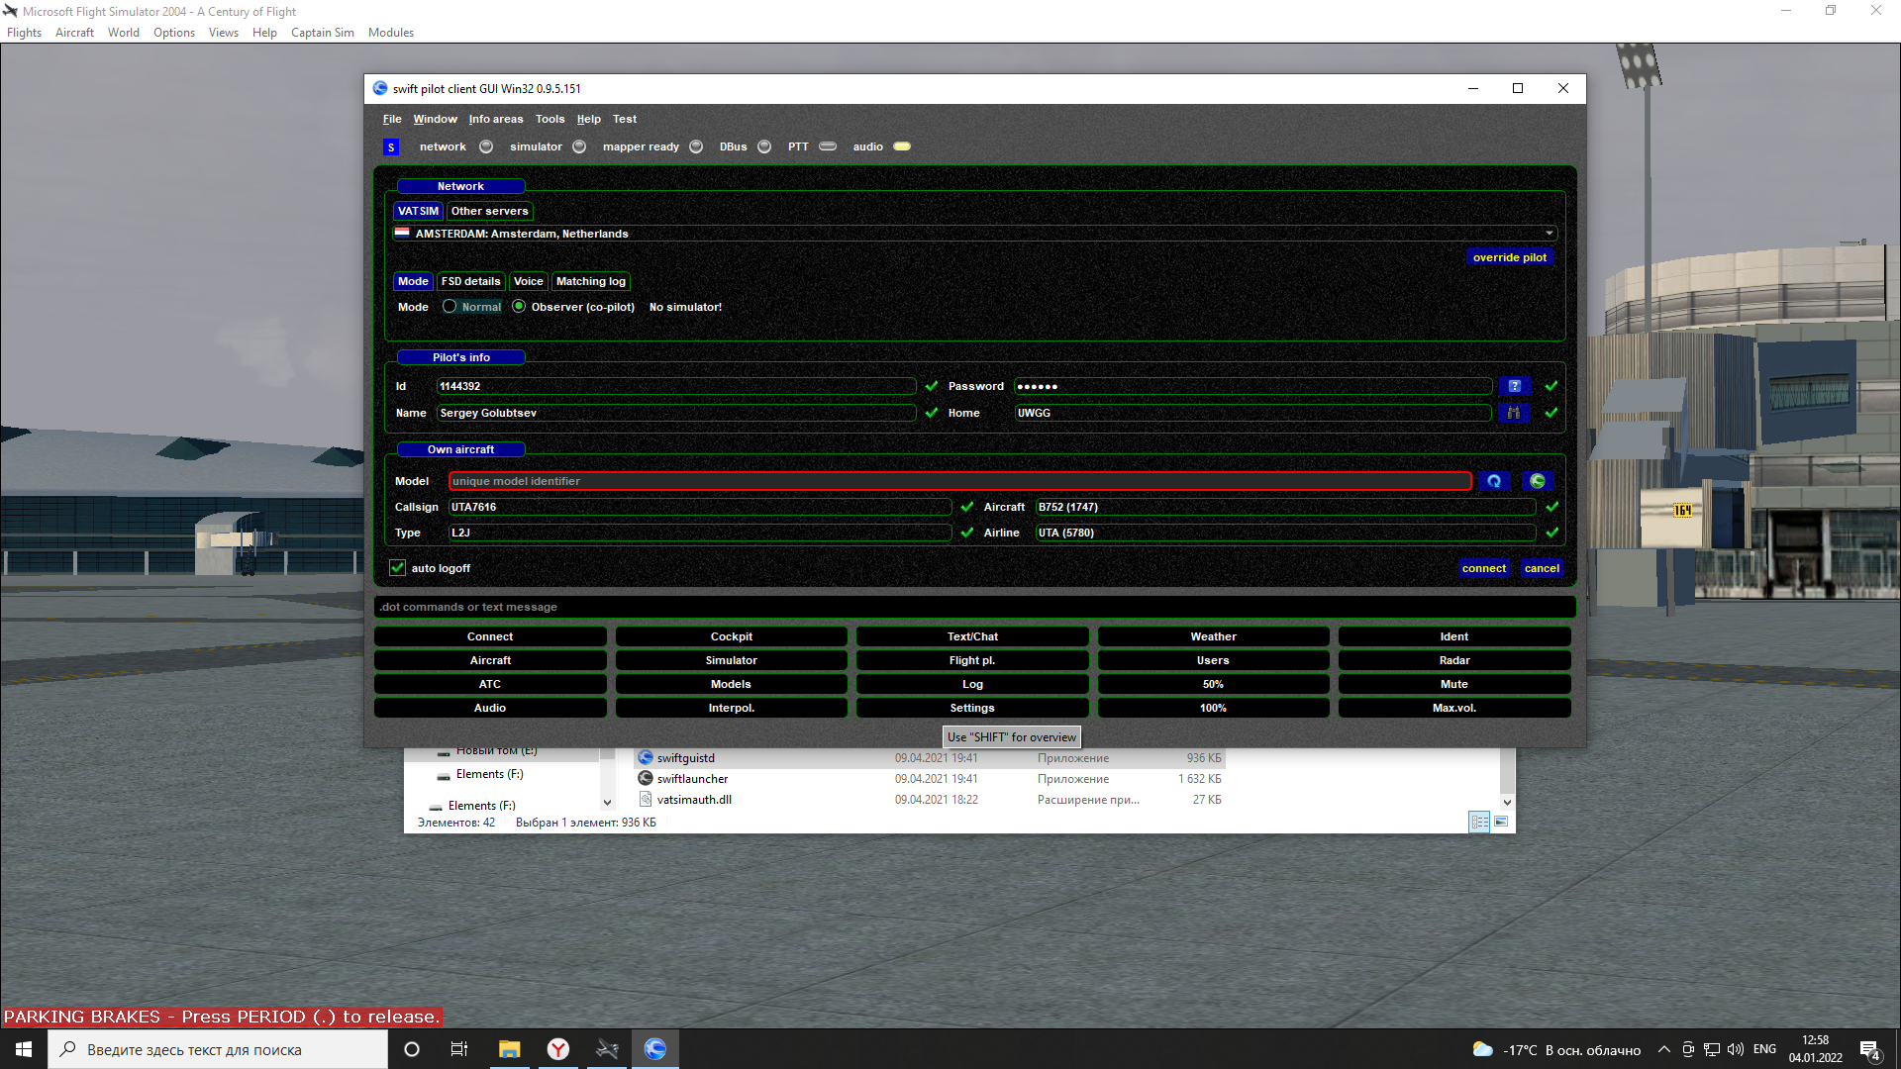
Task: Click the override pilot button
Action: coord(1510,257)
